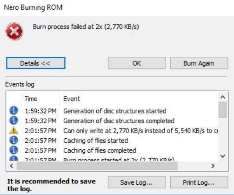Click info icon for Burn process started row
Screen dimensions: 234x195
coord(13,159)
